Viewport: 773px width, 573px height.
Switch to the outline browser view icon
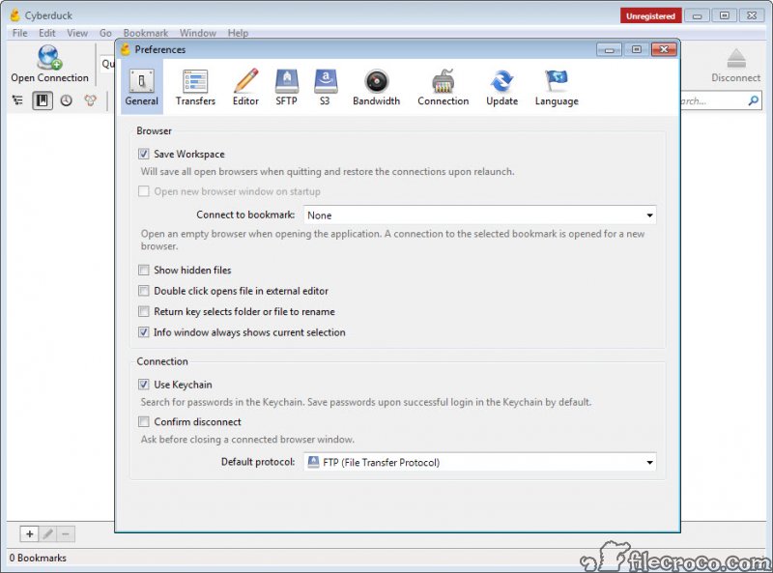(x=17, y=100)
